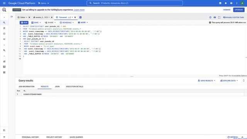The width and height of the screenshot is (247, 139).
Task: Click inside SQL editor line 14
Action: [134, 59]
